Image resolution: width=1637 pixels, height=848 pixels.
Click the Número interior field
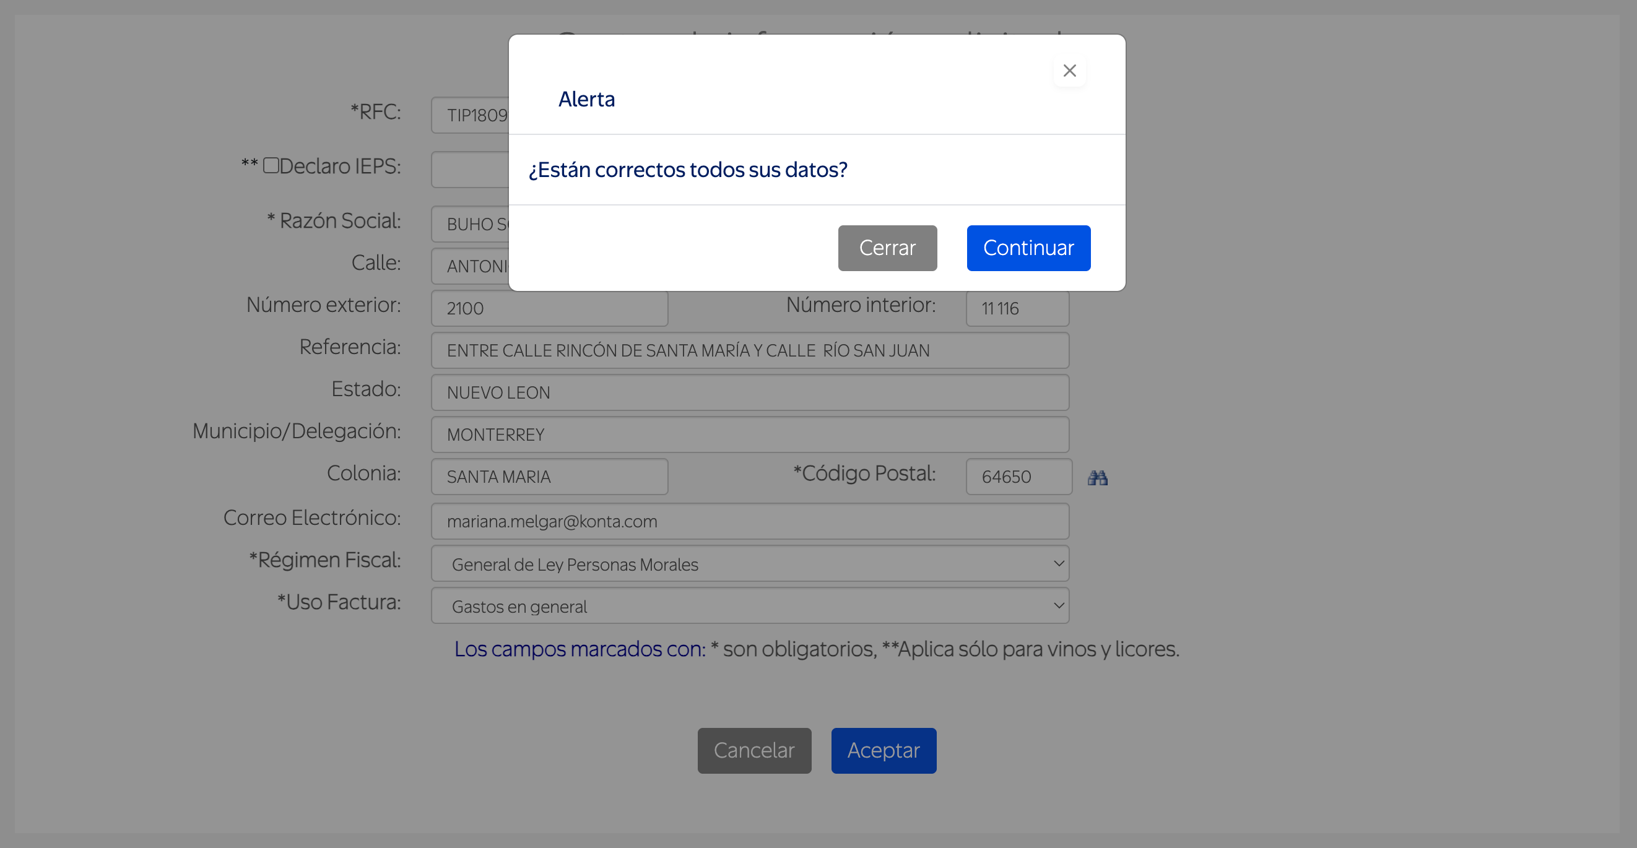[1017, 309]
